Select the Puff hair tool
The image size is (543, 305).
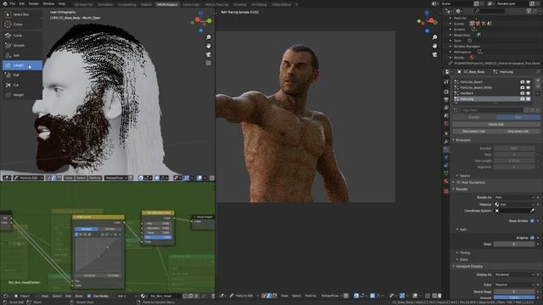(21, 75)
